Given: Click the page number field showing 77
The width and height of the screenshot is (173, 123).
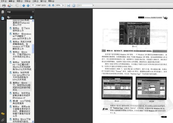Looking at the screenshot, I should [33, 5].
